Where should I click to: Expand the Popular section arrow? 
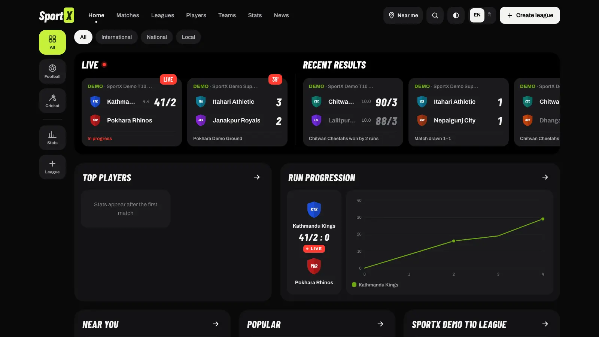click(380, 324)
